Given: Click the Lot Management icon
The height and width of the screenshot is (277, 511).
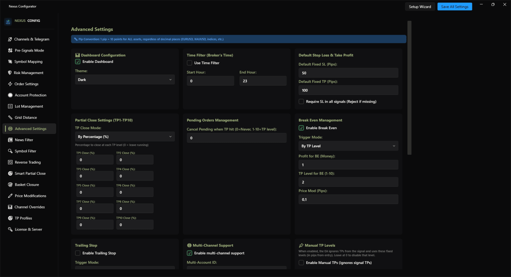Looking at the screenshot, I should (x=10, y=106).
